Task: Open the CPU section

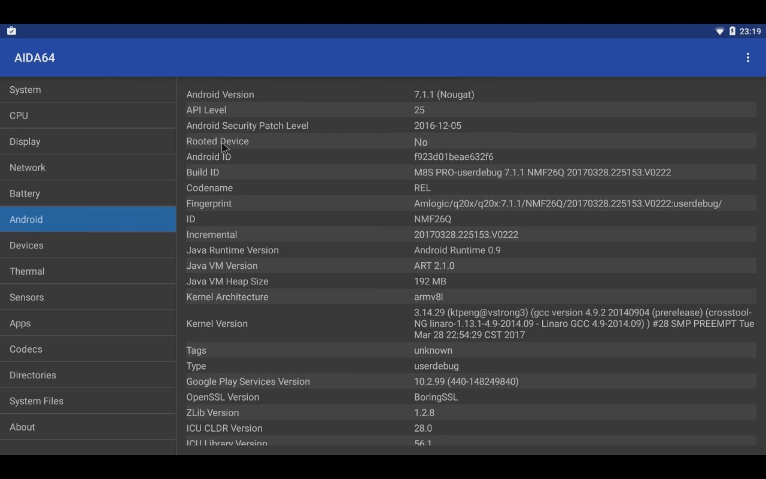Action: (x=88, y=116)
